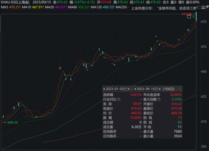The width and height of the screenshot is (209, 151).
Task: Close the chart pane with the X icon
Action: (x=194, y=17)
